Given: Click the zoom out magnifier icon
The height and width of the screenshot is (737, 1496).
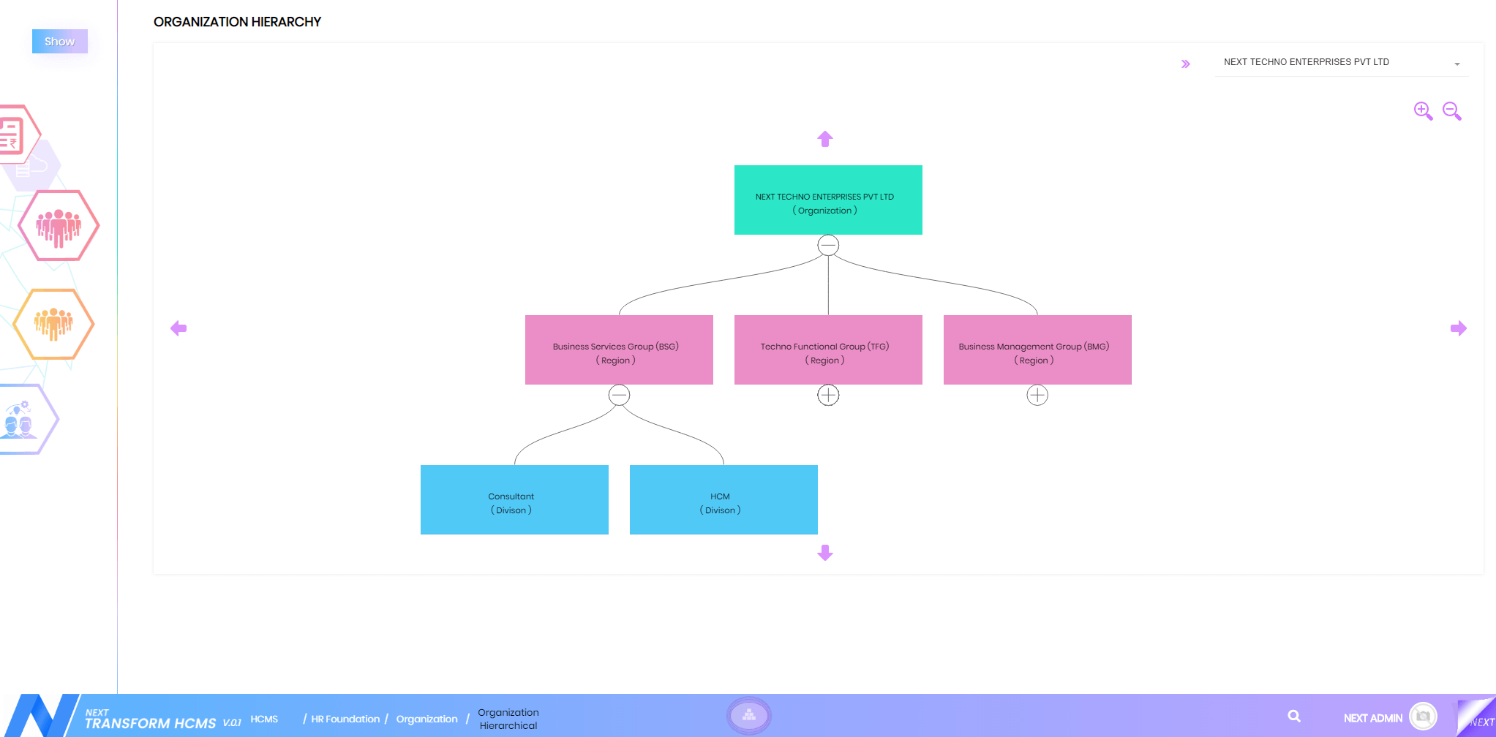Looking at the screenshot, I should pyautogui.click(x=1451, y=110).
